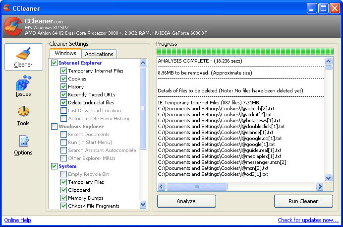Click the Run Cleaner button
The width and height of the screenshot is (343, 227).
point(303,201)
